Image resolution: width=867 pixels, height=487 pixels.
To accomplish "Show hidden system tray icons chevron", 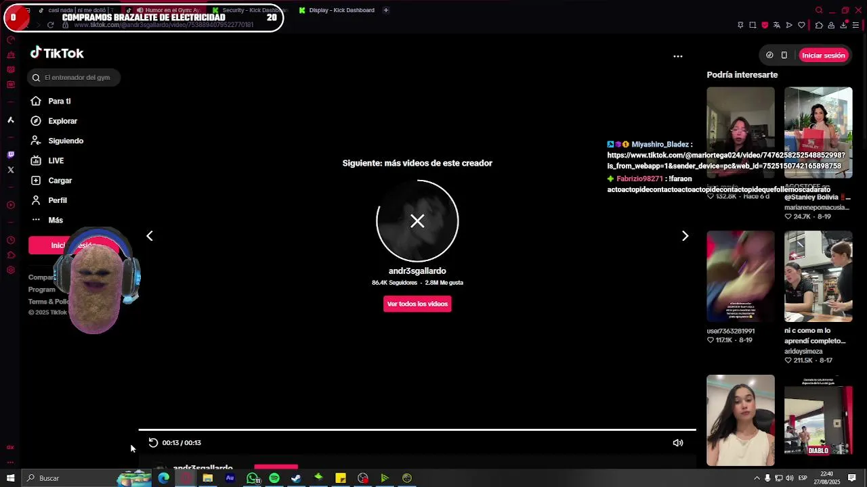I will click(757, 478).
